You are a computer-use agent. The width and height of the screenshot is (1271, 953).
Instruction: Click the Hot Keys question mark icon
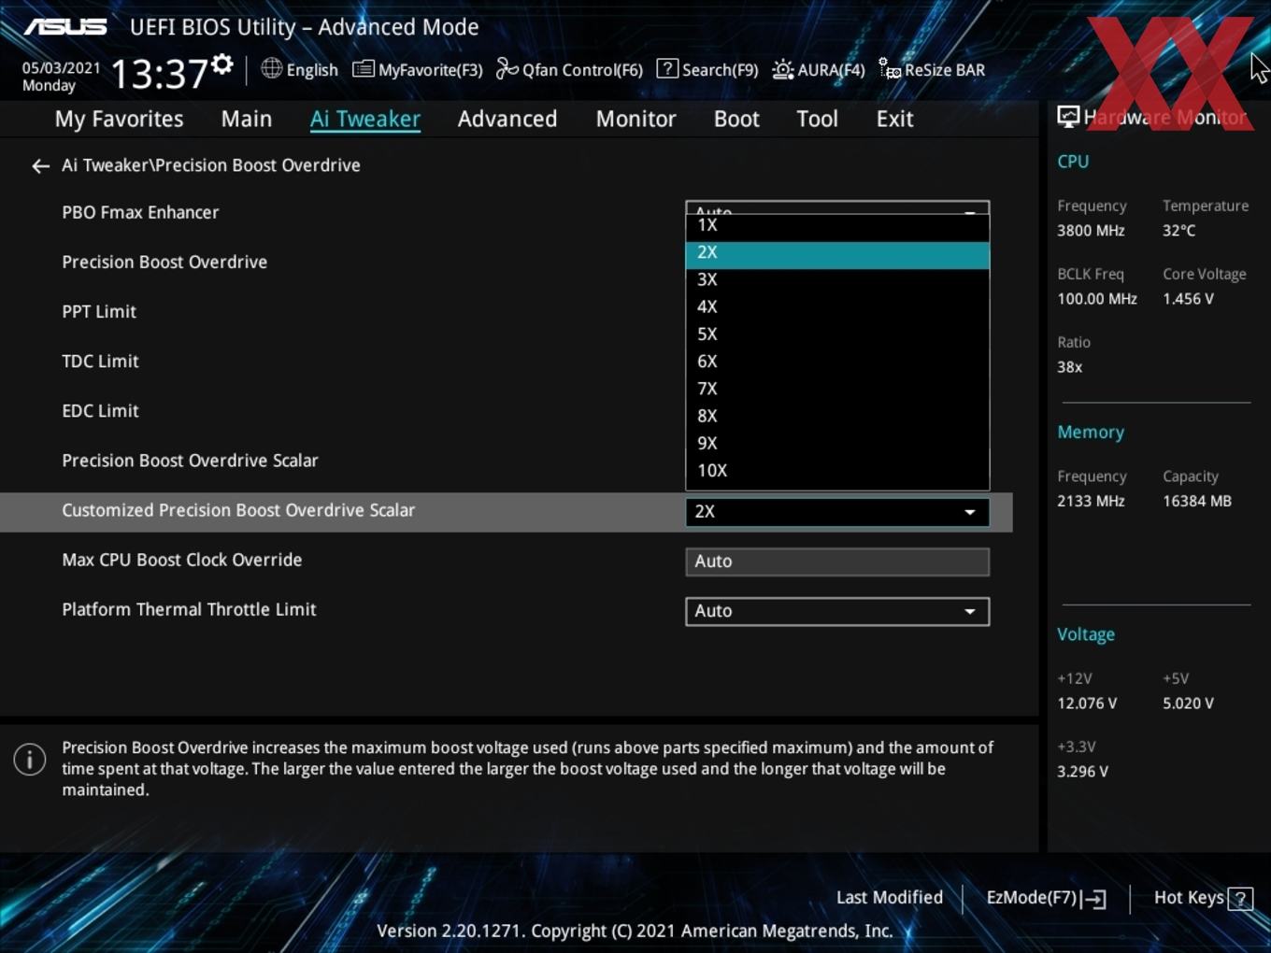click(x=1240, y=898)
